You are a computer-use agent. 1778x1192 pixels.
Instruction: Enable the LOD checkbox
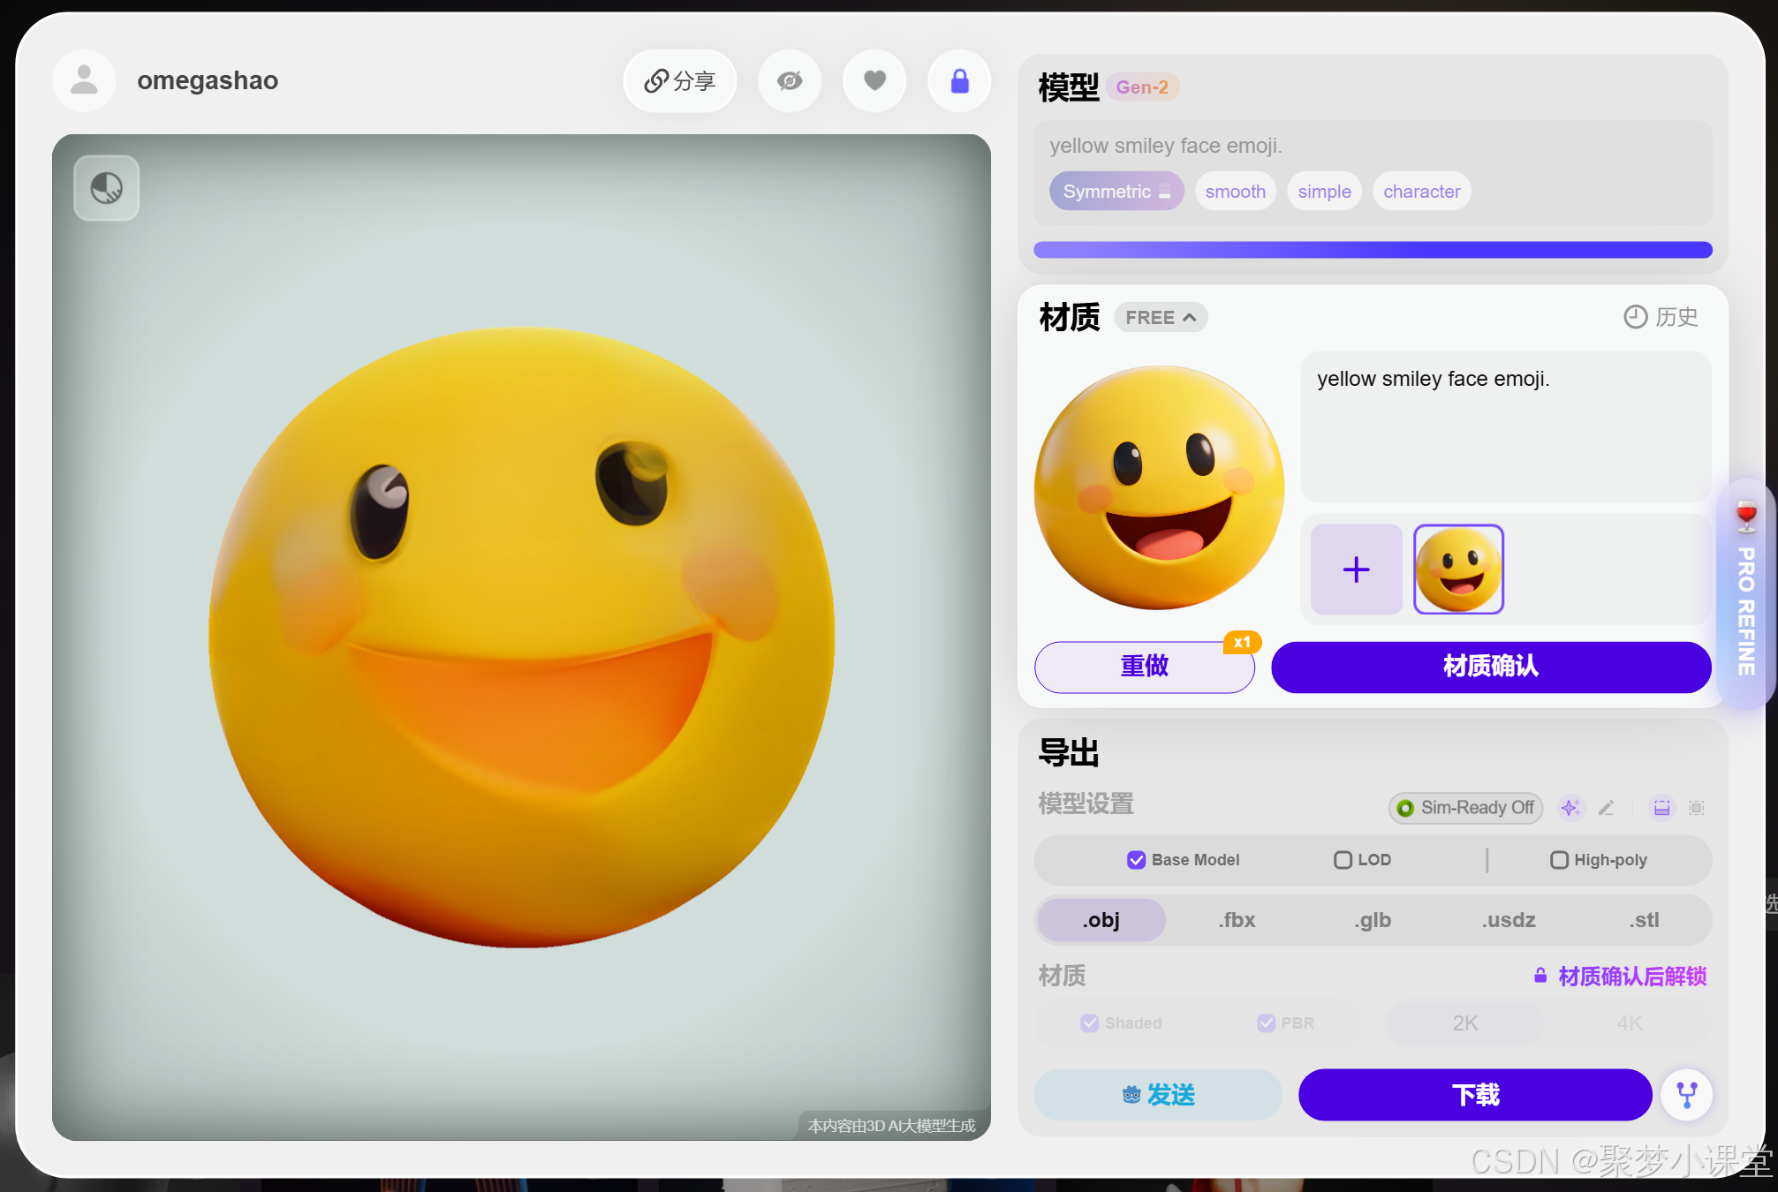(x=1343, y=860)
